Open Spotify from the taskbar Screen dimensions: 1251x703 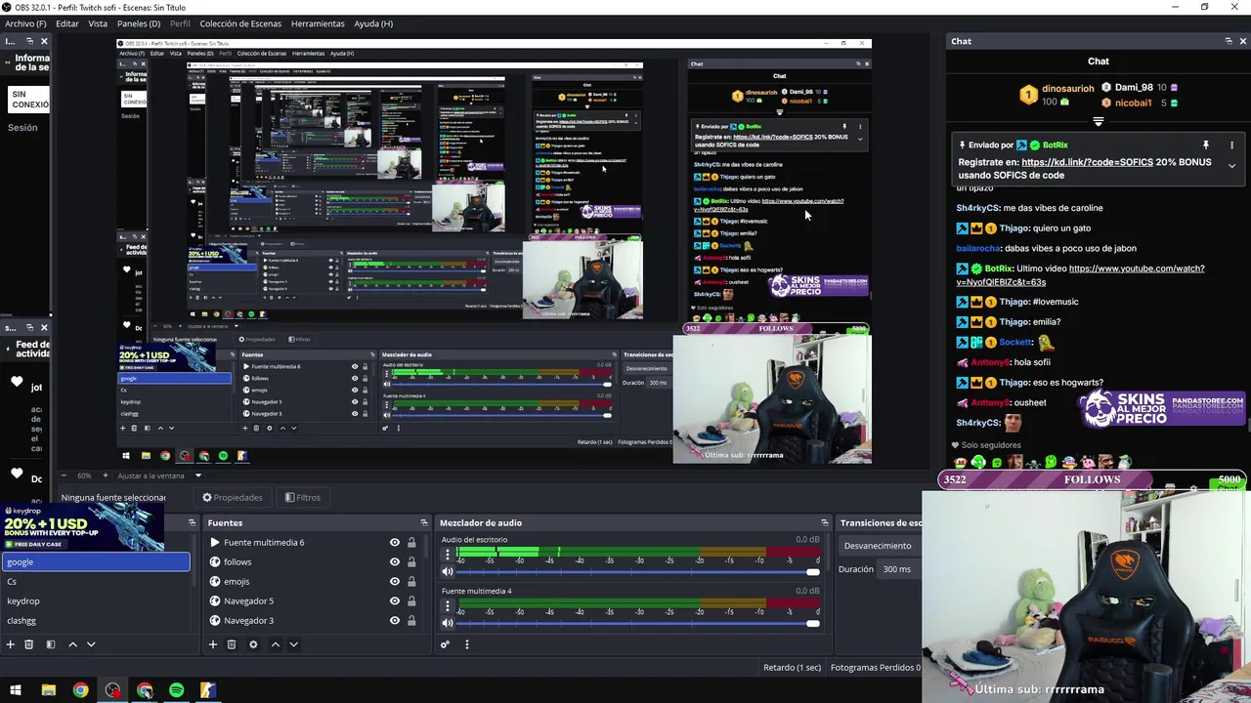pos(176,690)
